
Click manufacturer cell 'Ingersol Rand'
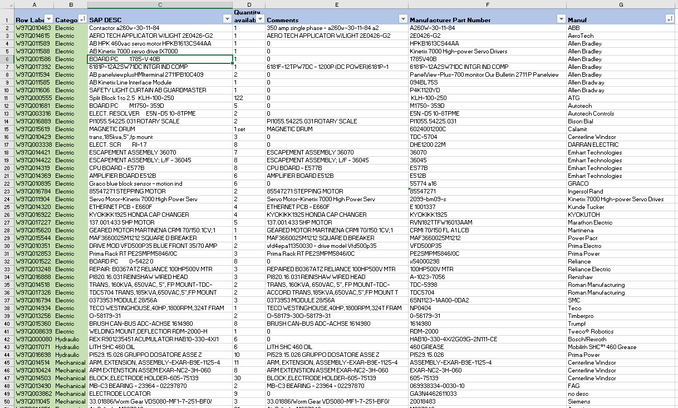point(621,191)
